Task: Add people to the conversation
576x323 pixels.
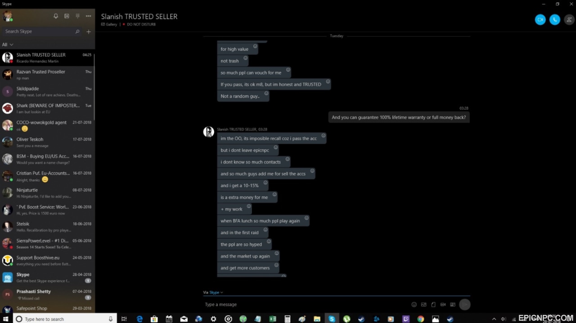Action: tap(569, 19)
